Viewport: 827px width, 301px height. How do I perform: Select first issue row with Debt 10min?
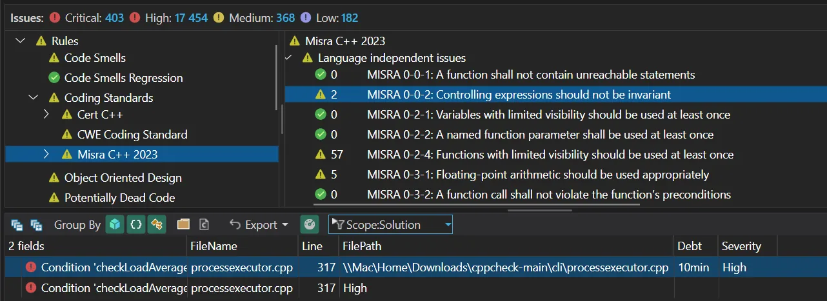point(413,267)
